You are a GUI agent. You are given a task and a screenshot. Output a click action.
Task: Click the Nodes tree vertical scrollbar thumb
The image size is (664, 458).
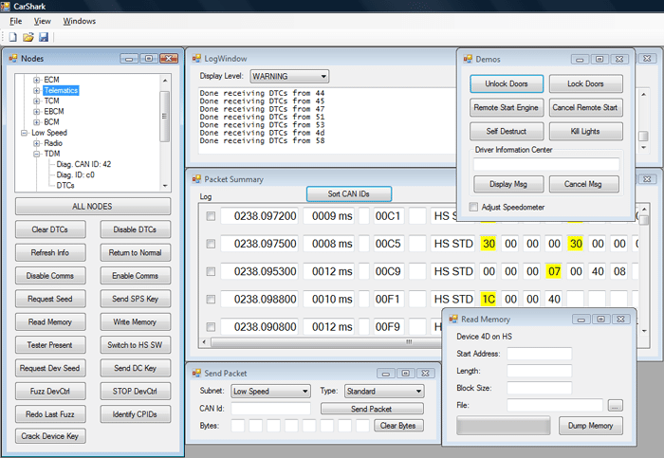coord(164,116)
